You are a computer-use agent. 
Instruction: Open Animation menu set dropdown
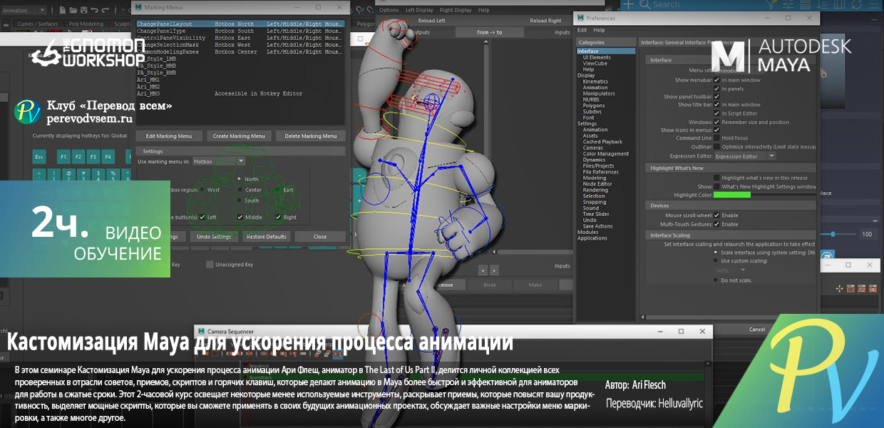pos(24,11)
